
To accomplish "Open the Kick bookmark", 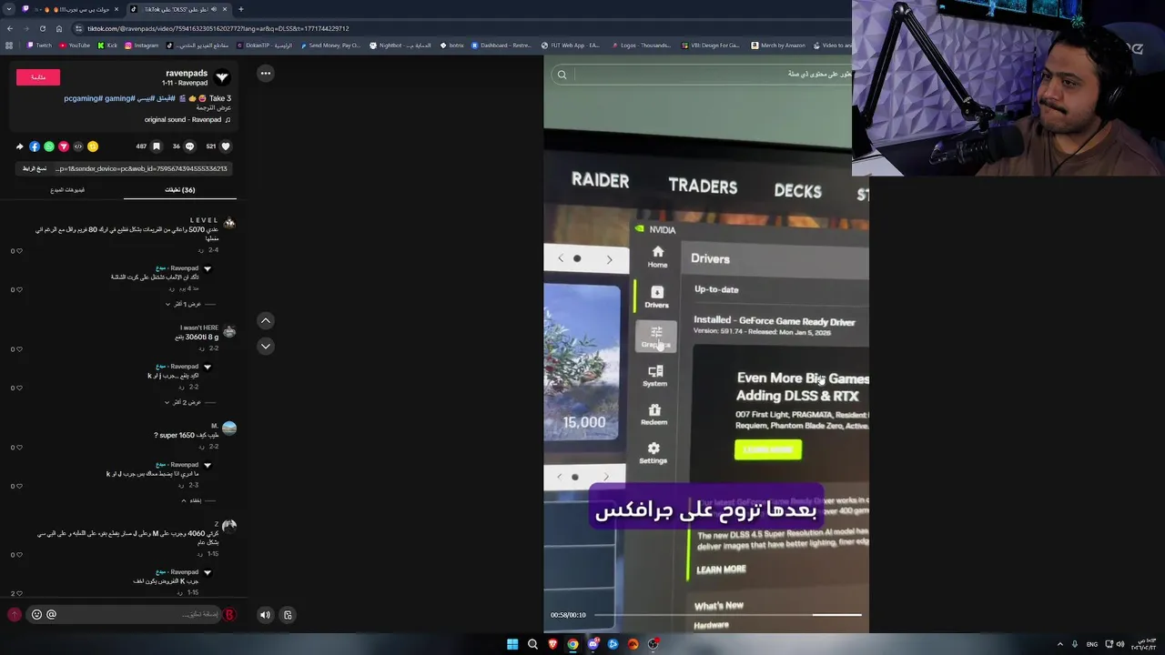I will pos(108,45).
